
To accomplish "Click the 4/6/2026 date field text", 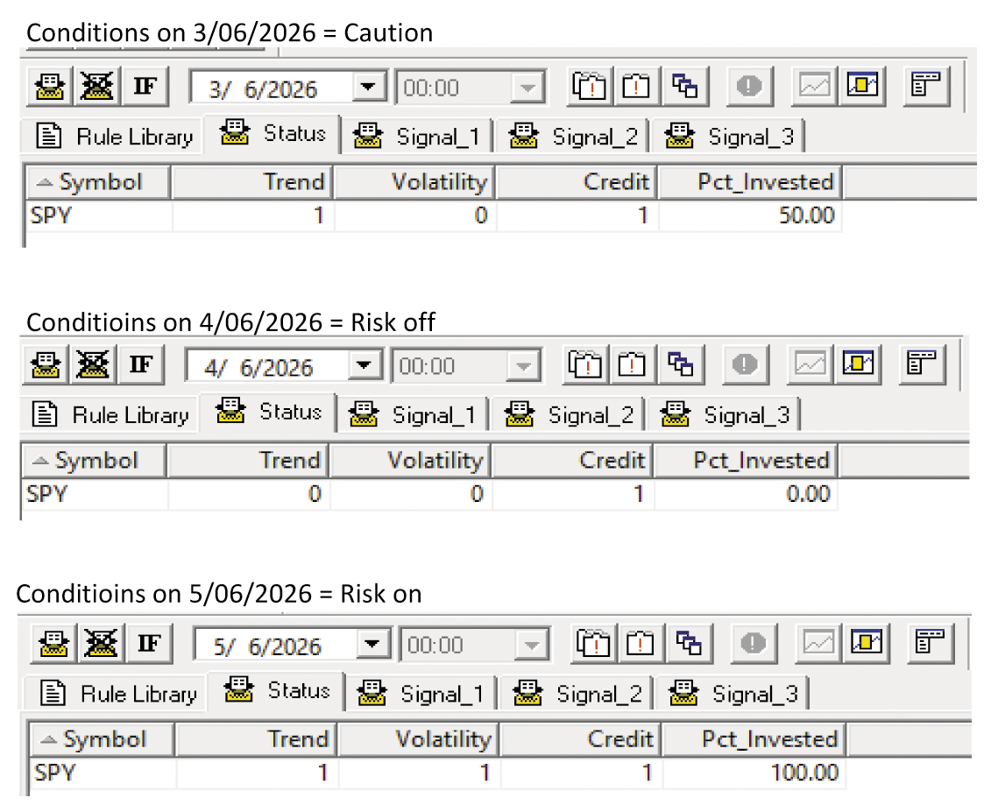I will click(258, 368).
